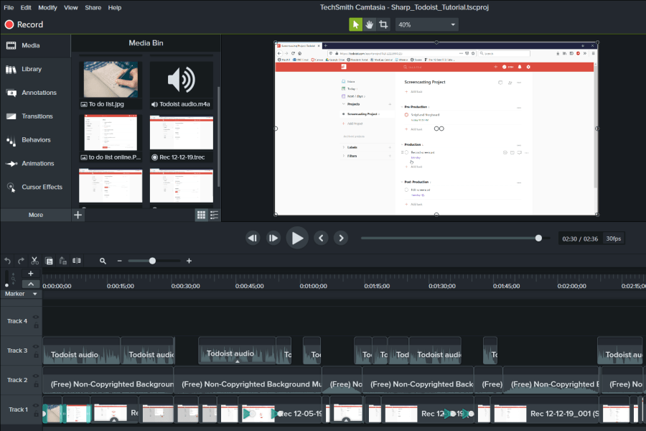Undo the last edit using the undo arrow
The height and width of the screenshot is (431, 646).
pos(8,261)
